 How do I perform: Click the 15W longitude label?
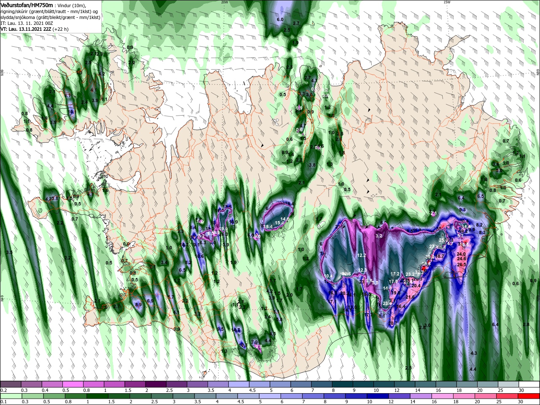tap(447, 2)
